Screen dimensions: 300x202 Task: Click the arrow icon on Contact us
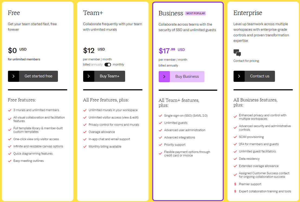tap(239, 76)
